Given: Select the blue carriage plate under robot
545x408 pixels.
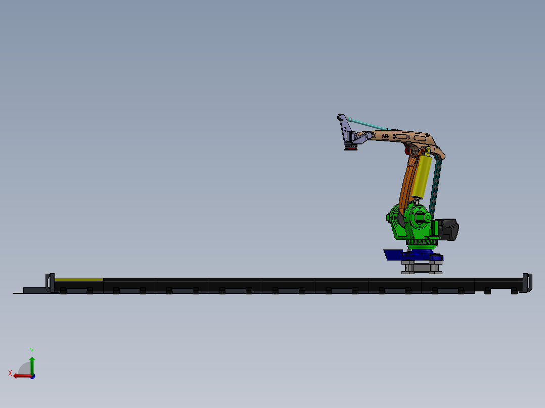Looking at the screenshot, I should pos(413,256).
